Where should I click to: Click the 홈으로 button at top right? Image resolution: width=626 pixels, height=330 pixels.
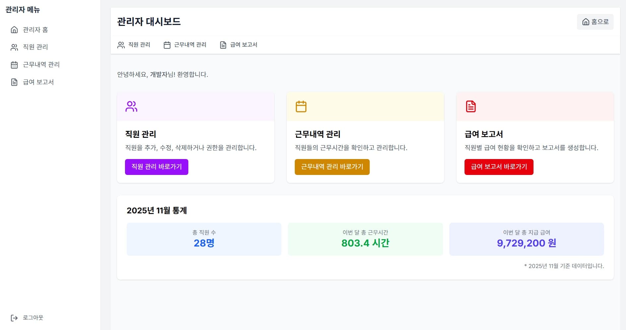[595, 22]
